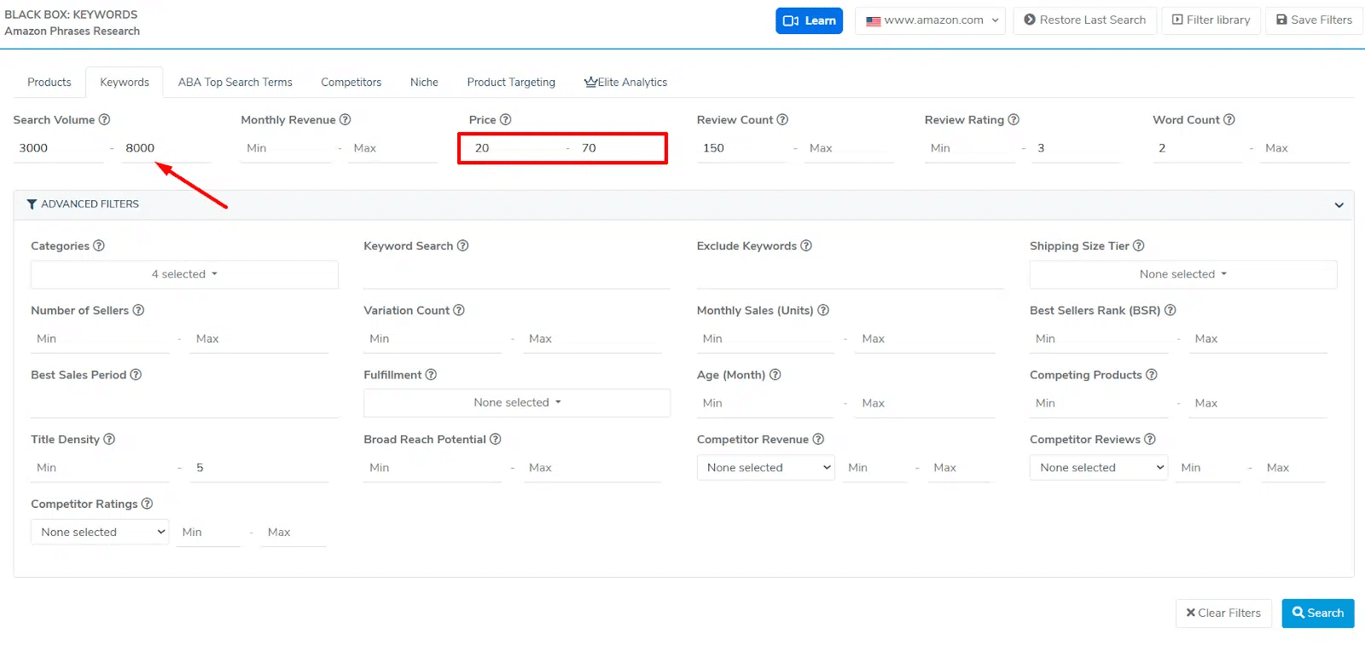Click the info icon beside Exclude Keywords
Image resolution: width=1365 pixels, height=645 pixels.
[x=806, y=246]
